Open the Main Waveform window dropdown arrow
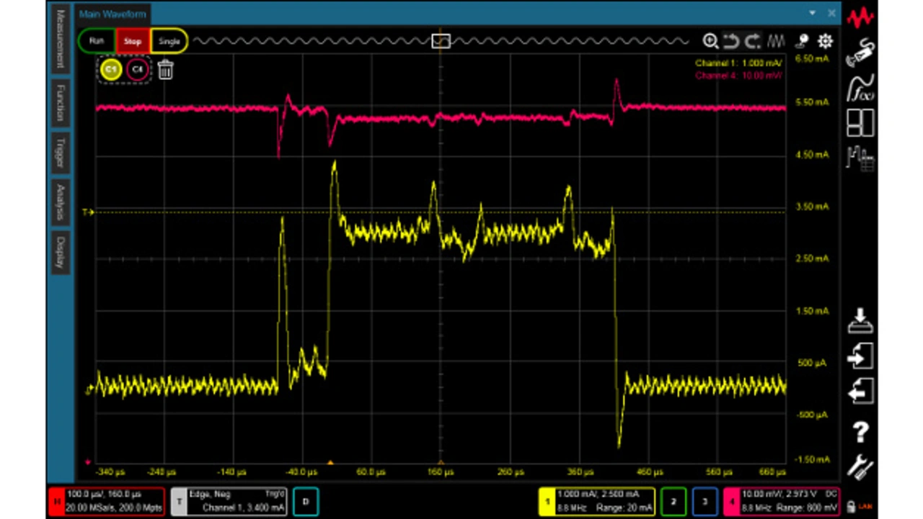This screenshot has height=519, width=923. coord(812,13)
